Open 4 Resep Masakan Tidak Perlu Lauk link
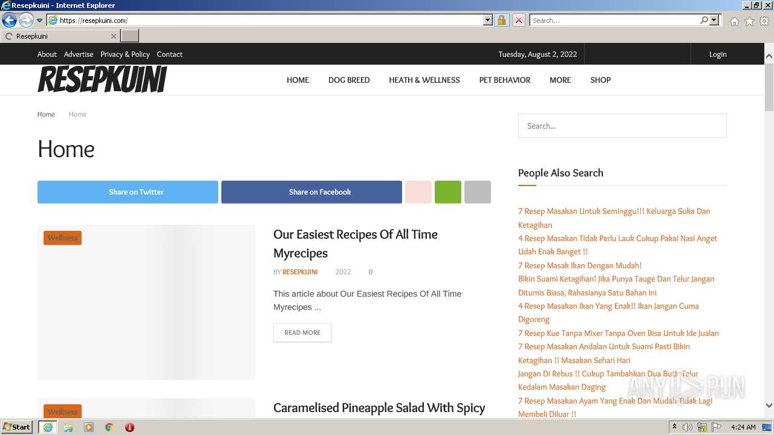Viewport: 774px width, 435px height. pyautogui.click(x=617, y=245)
